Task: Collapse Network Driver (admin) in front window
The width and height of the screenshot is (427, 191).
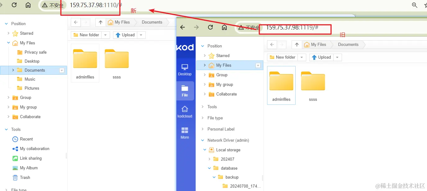Action: 203,140
